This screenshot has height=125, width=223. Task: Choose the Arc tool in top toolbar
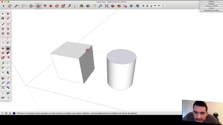coord(23,6)
